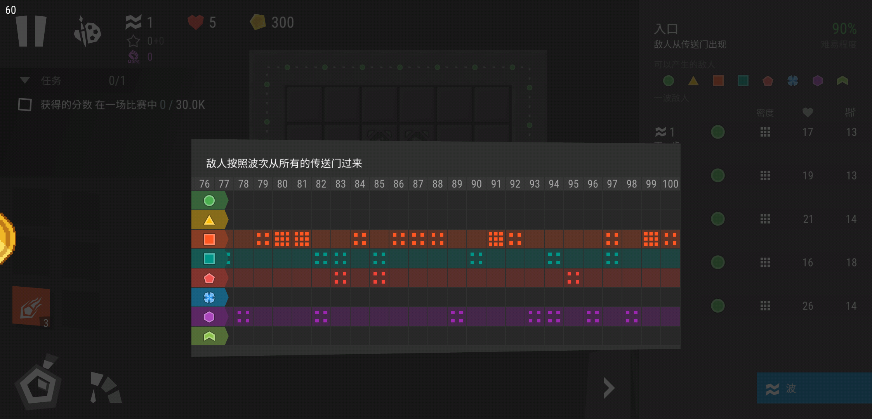Image resolution: width=872 pixels, height=419 pixels.
Task: Collapse the 任务 task list triangle
Action: coord(25,80)
